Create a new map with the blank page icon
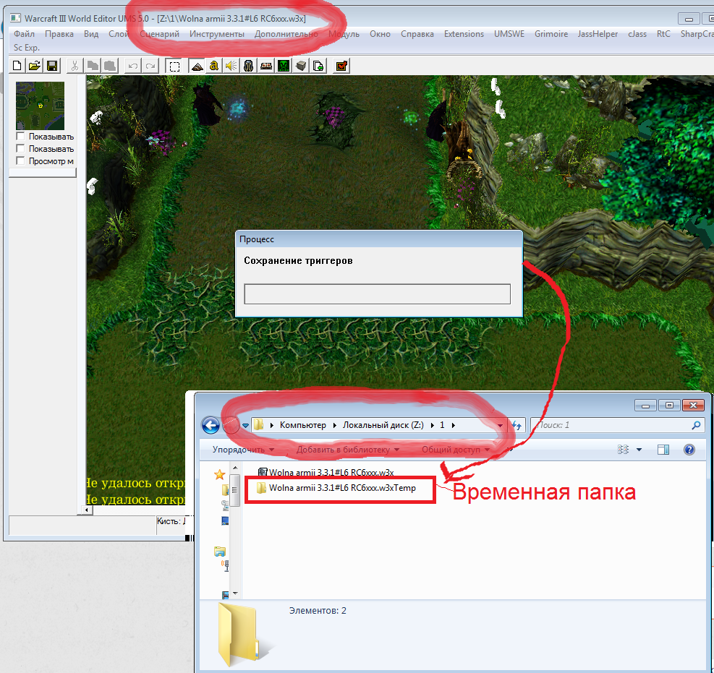Viewport: 714px width, 673px height. [17, 66]
